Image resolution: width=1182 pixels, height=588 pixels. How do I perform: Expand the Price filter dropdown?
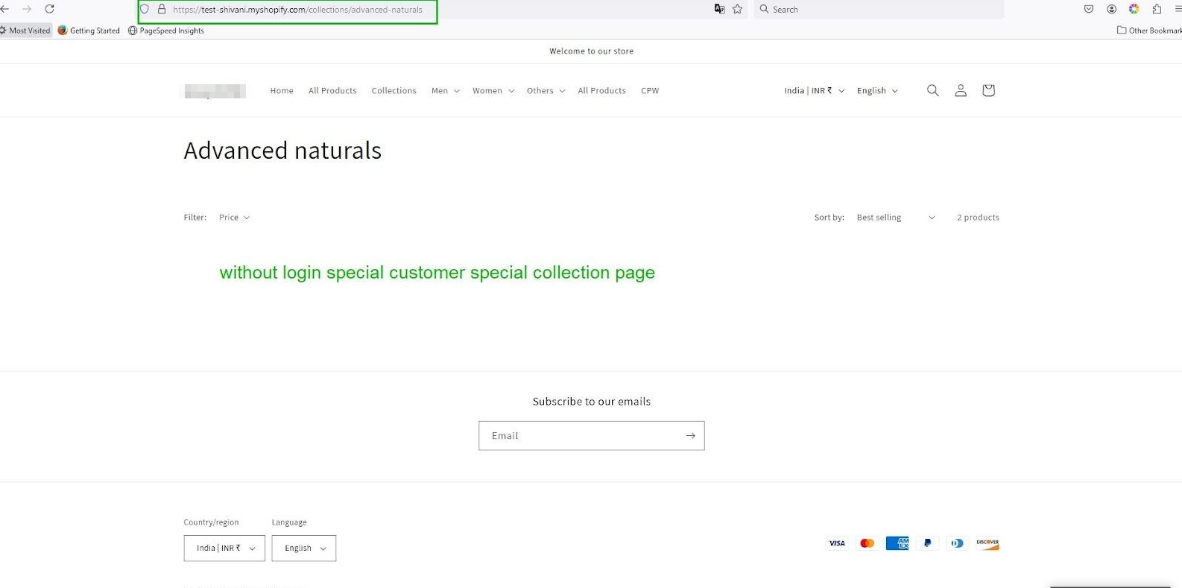click(x=234, y=218)
